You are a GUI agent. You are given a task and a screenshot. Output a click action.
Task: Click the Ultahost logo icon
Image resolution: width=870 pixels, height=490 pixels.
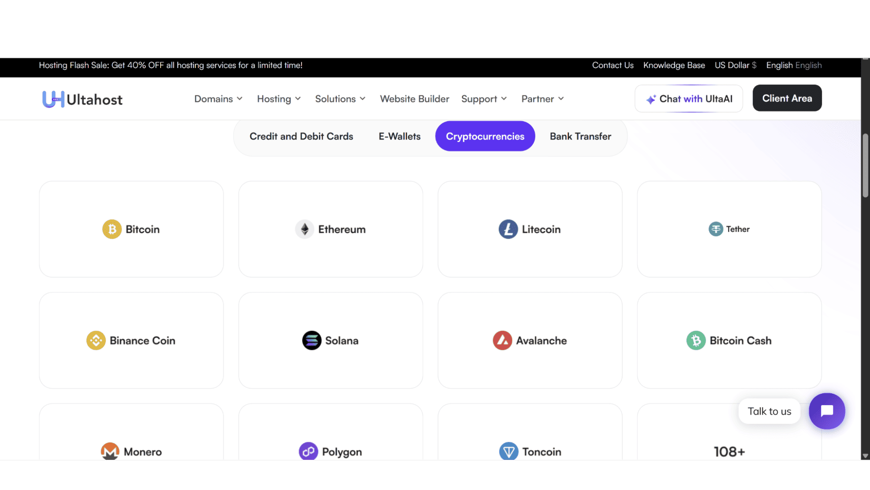pos(53,99)
